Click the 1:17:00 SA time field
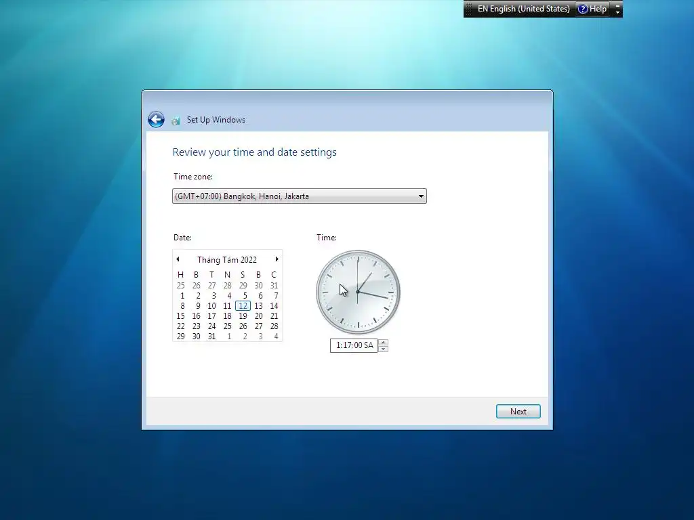Image resolution: width=694 pixels, height=520 pixels. (x=354, y=345)
